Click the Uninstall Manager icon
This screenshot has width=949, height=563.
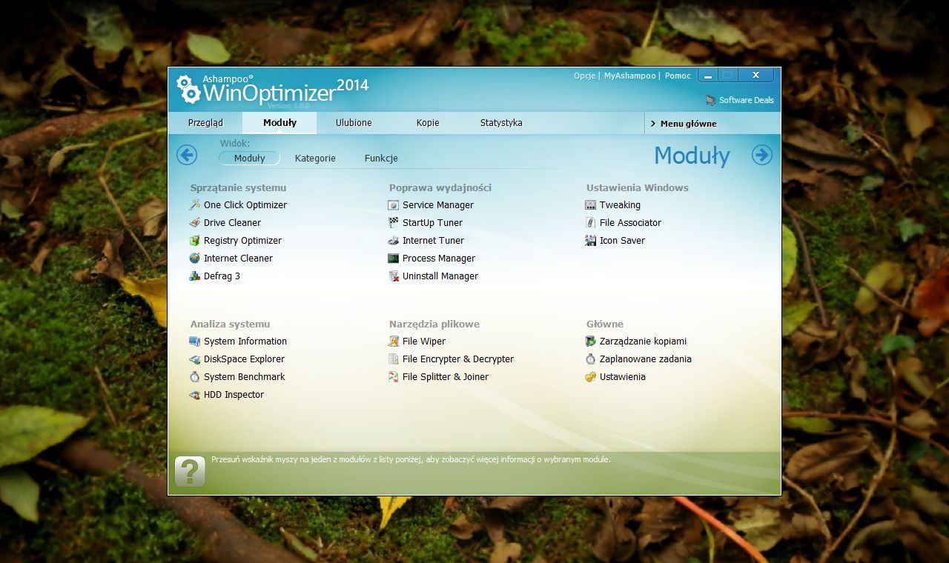click(x=394, y=276)
